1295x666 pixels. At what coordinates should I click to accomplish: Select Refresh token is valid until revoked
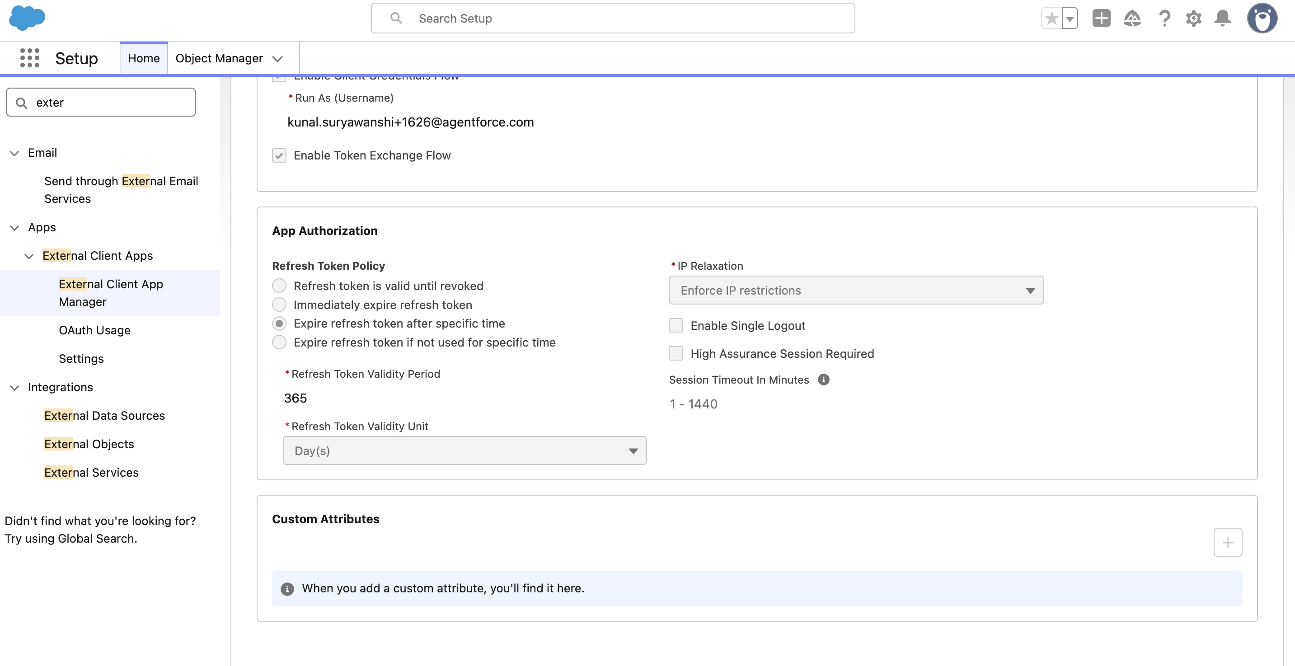pyautogui.click(x=279, y=286)
